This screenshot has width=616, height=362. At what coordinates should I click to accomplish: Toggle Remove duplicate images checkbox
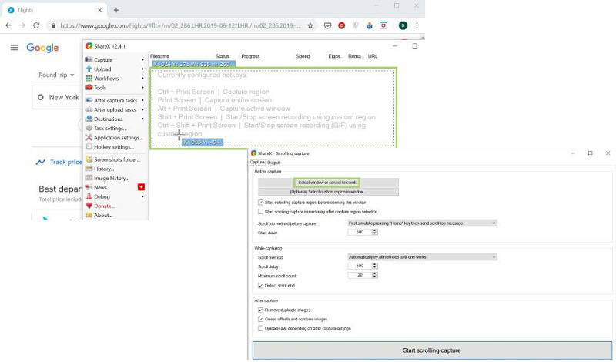tap(261, 310)
